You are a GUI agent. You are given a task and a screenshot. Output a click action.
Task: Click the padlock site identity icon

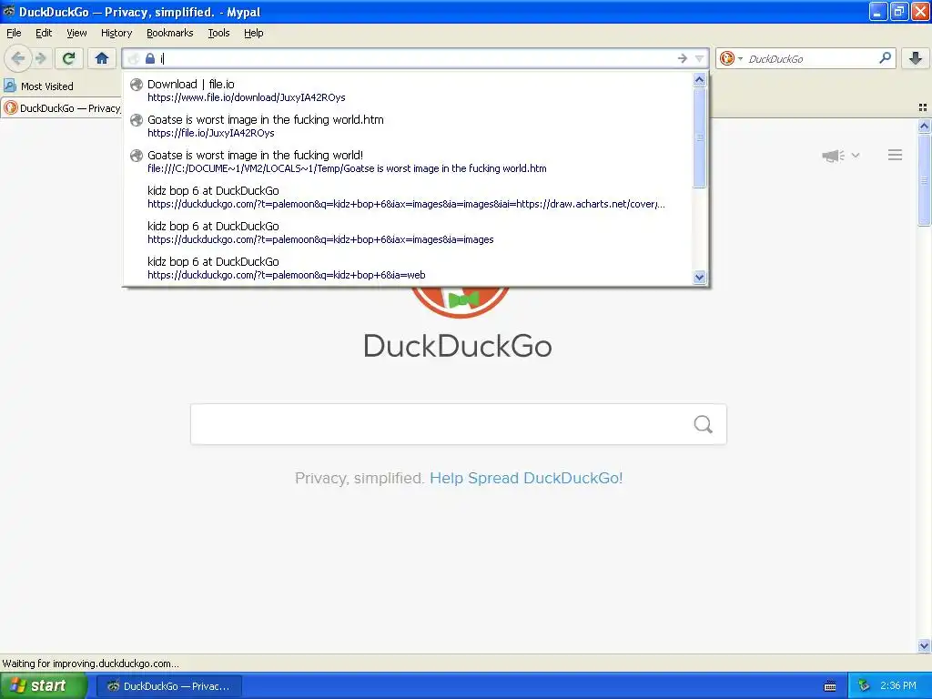[150, 58]
